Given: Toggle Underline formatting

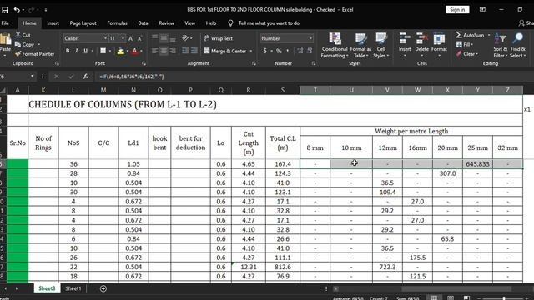Looking at the screenshot, I should (85, 51).
